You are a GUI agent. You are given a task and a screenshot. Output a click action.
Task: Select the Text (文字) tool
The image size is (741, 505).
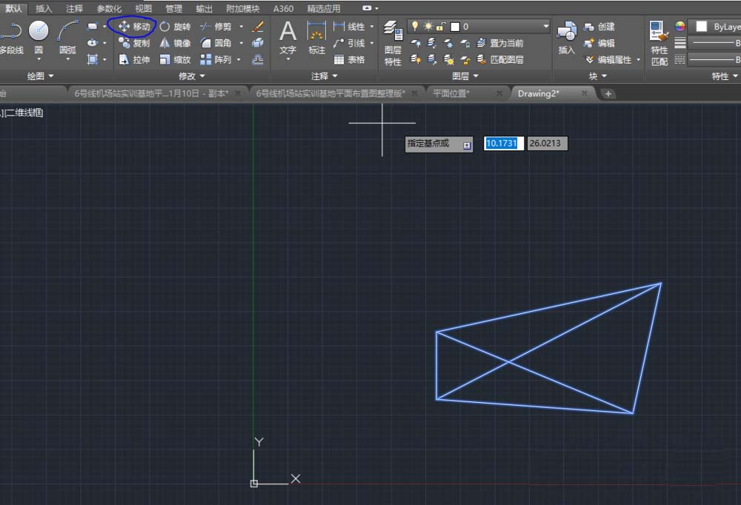click(x=288, y=37)
